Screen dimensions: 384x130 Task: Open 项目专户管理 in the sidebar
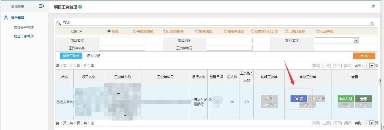click(x=24, y=27)
